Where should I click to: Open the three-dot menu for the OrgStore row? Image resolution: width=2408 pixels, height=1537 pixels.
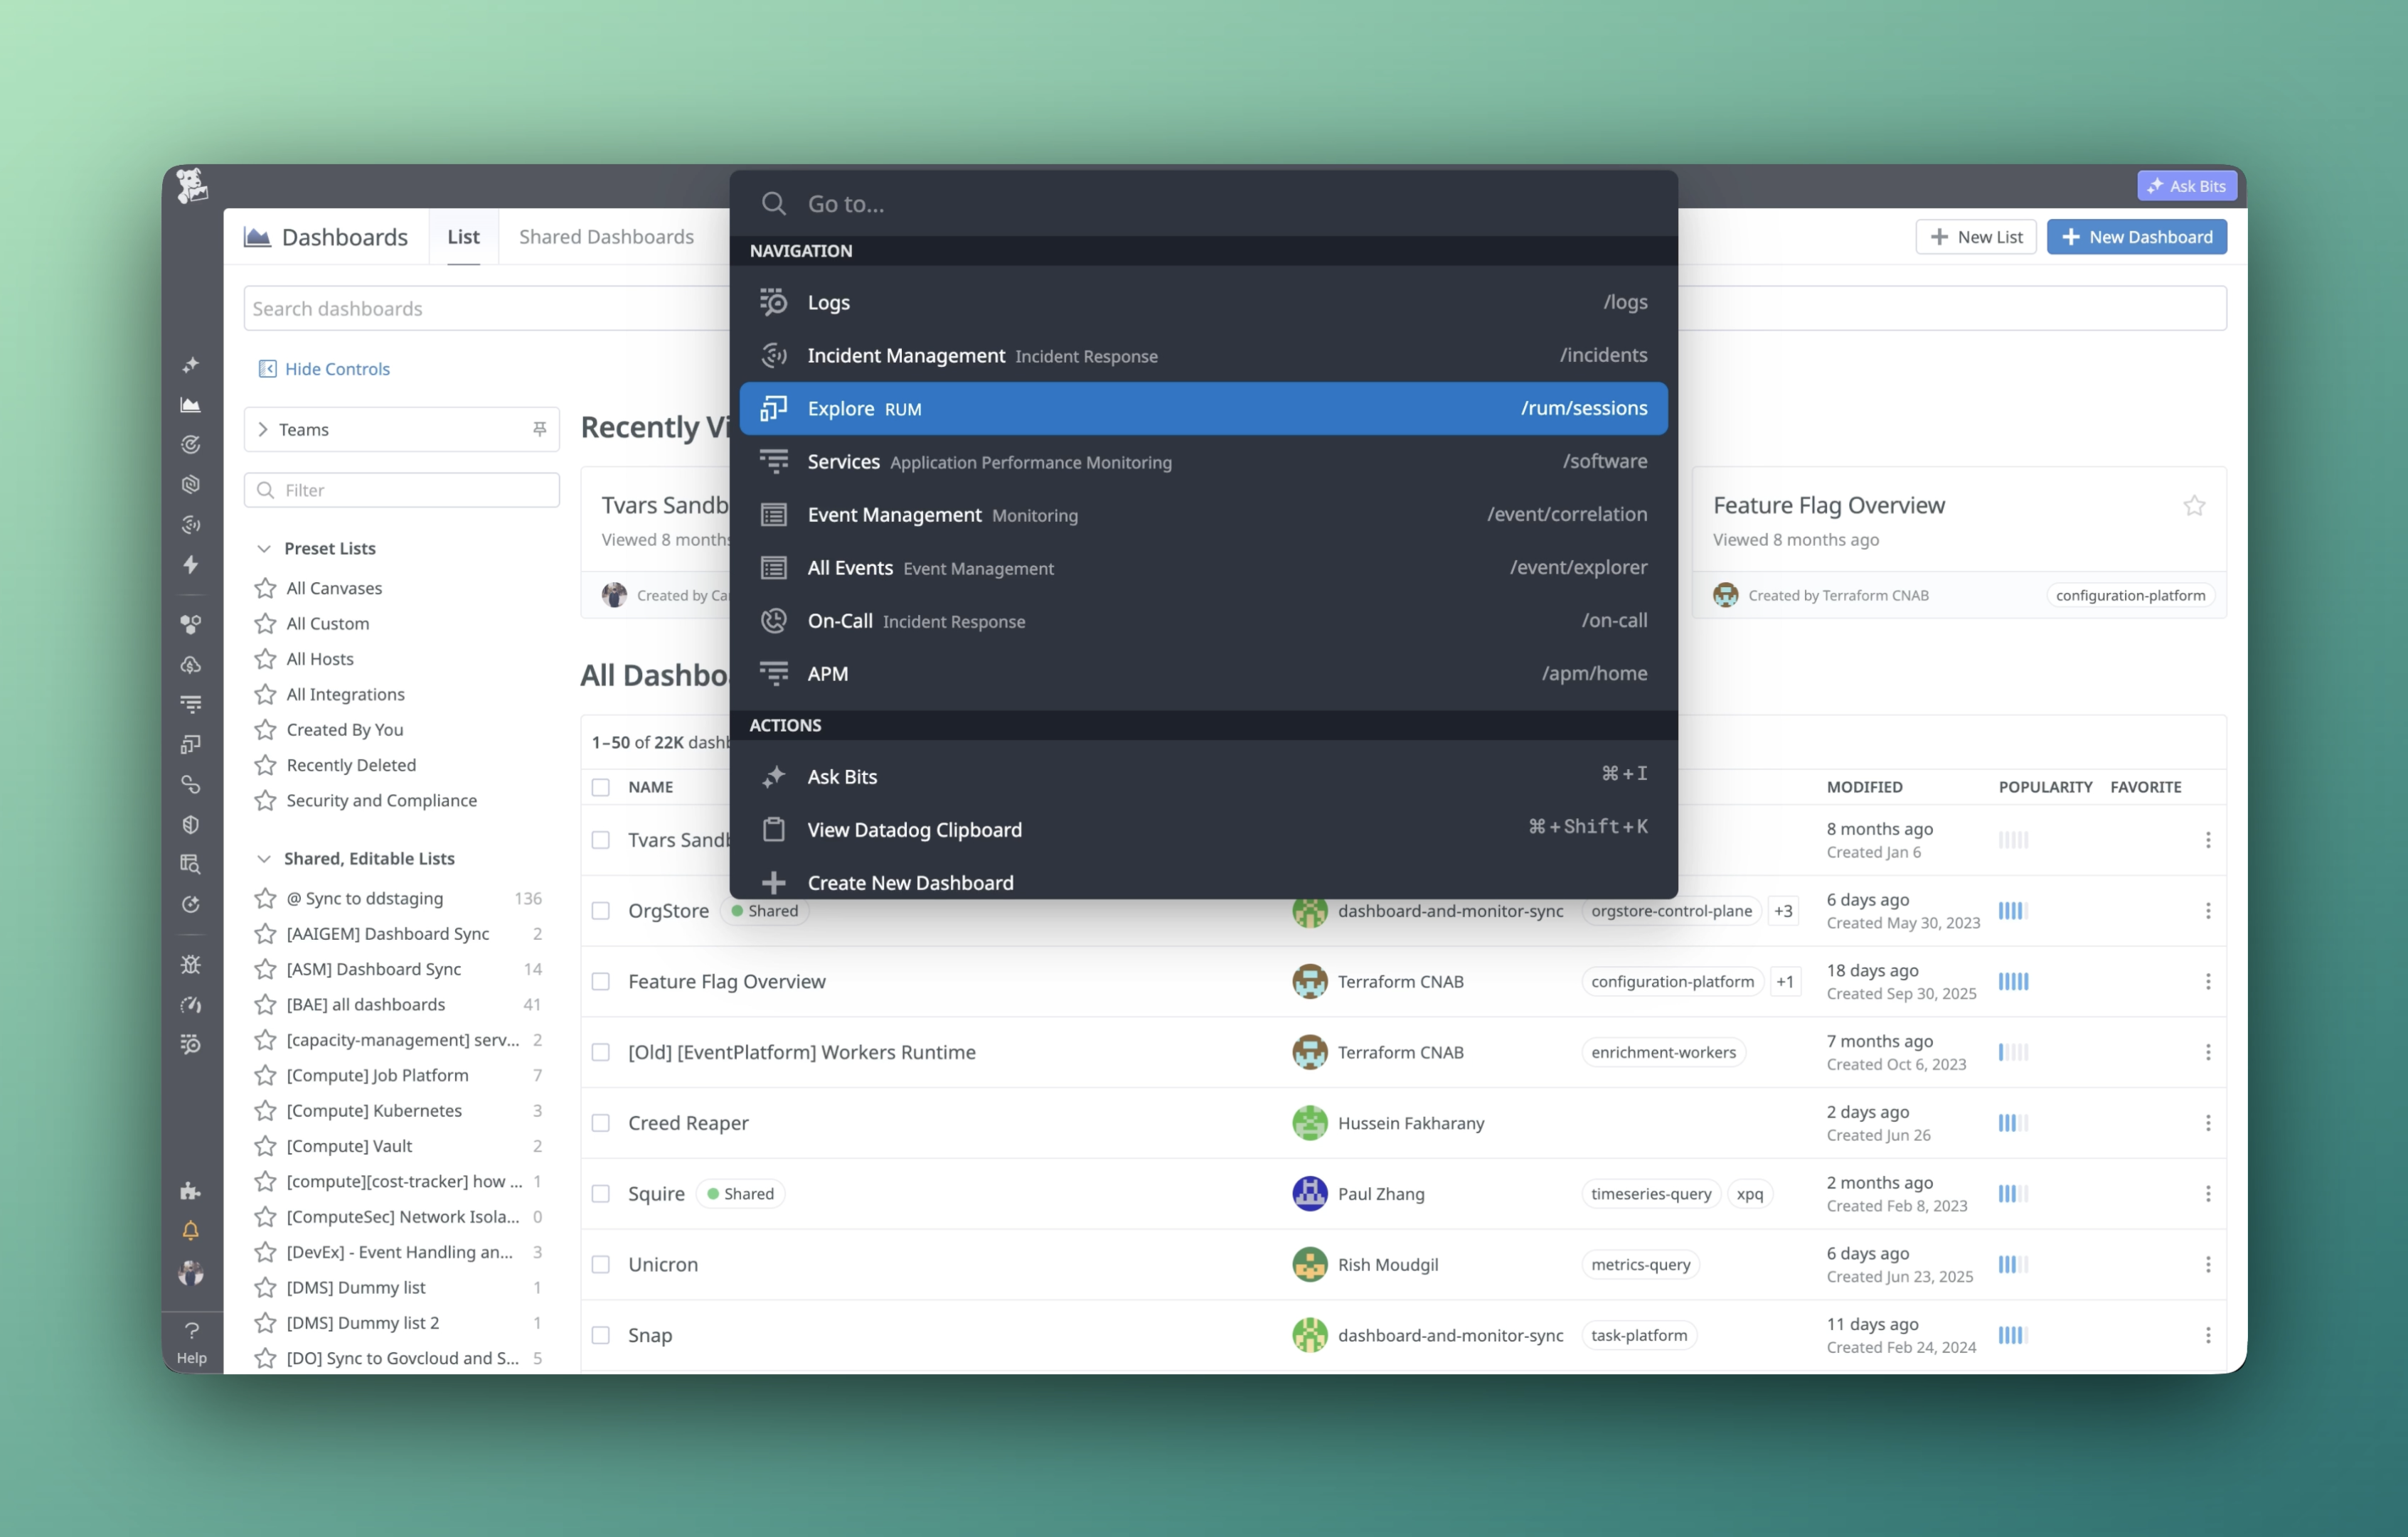tap(2208, 911)
